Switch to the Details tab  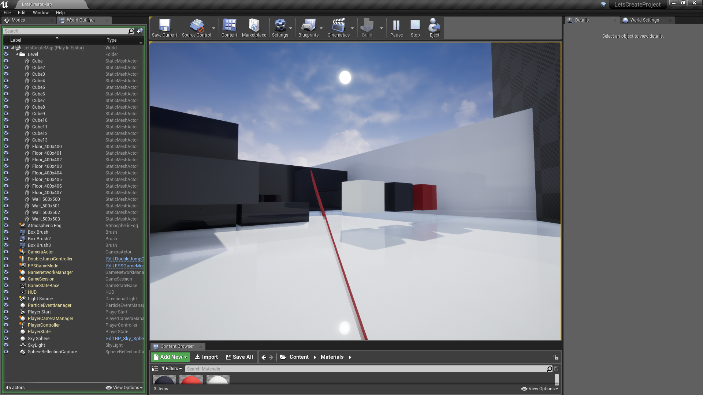(592, 20)
